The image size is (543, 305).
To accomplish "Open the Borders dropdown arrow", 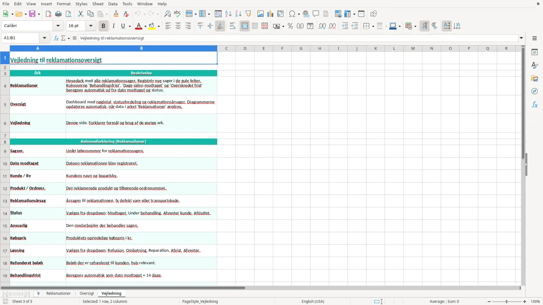I will point(372,26).
